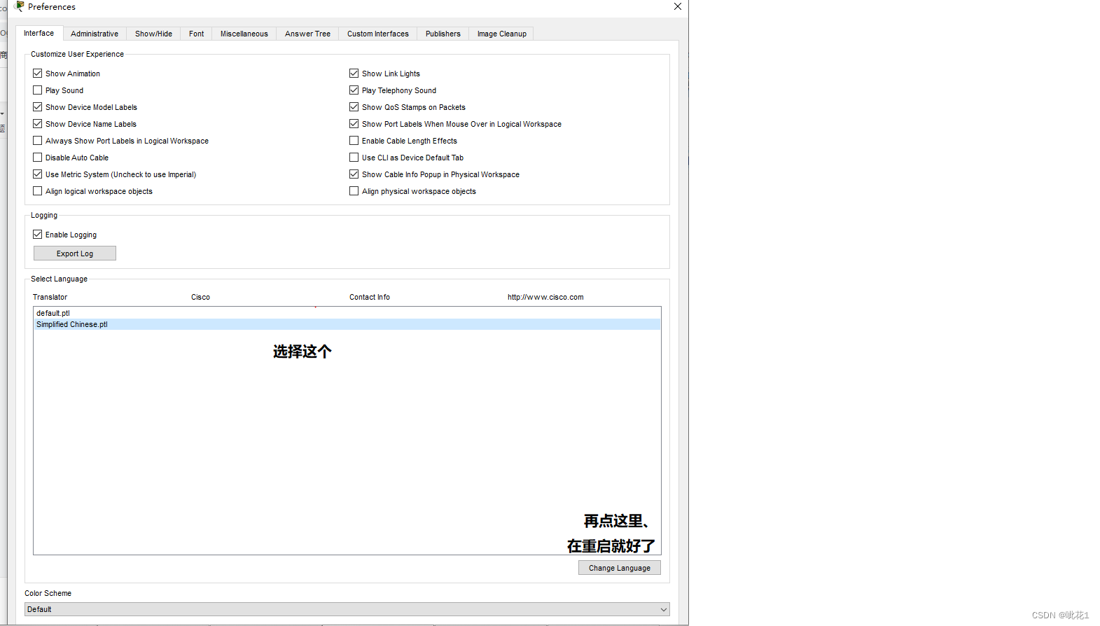Open the Image Cleanup tab
Viewport: 1100px width, 626px height.
pyautogui.click(x=501, y=34)
